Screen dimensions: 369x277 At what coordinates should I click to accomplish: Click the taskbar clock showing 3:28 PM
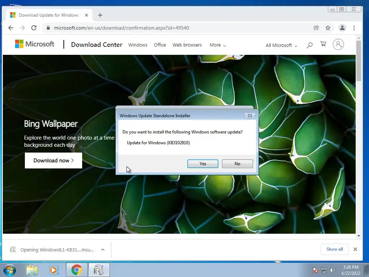pyautogui.click(x=351, y=270)
